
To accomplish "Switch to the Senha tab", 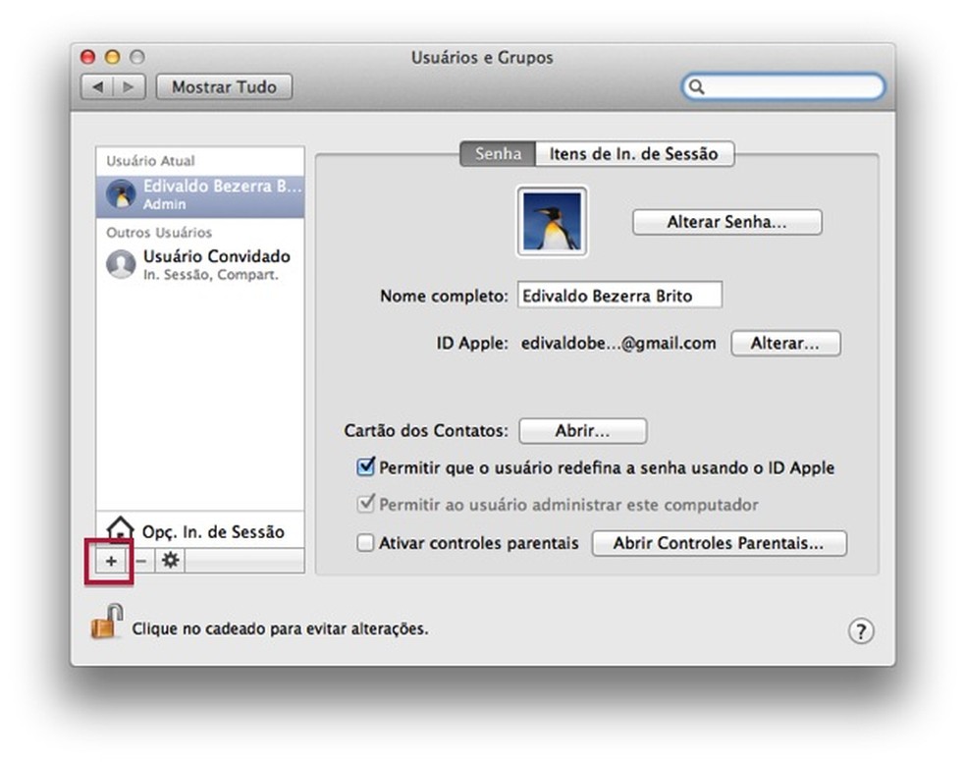I will pos(498,153).
